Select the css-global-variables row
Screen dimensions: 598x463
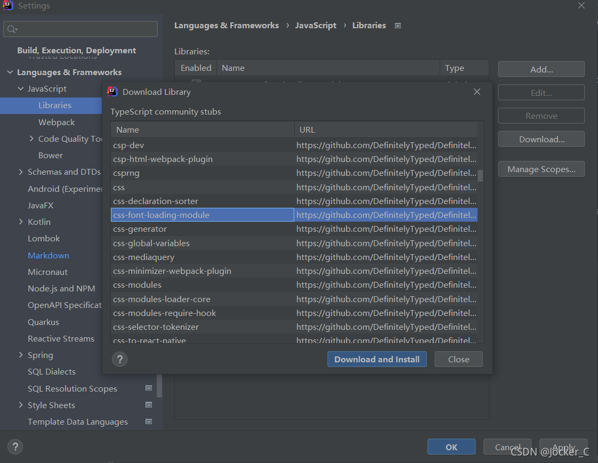click(x=294, y=243)
